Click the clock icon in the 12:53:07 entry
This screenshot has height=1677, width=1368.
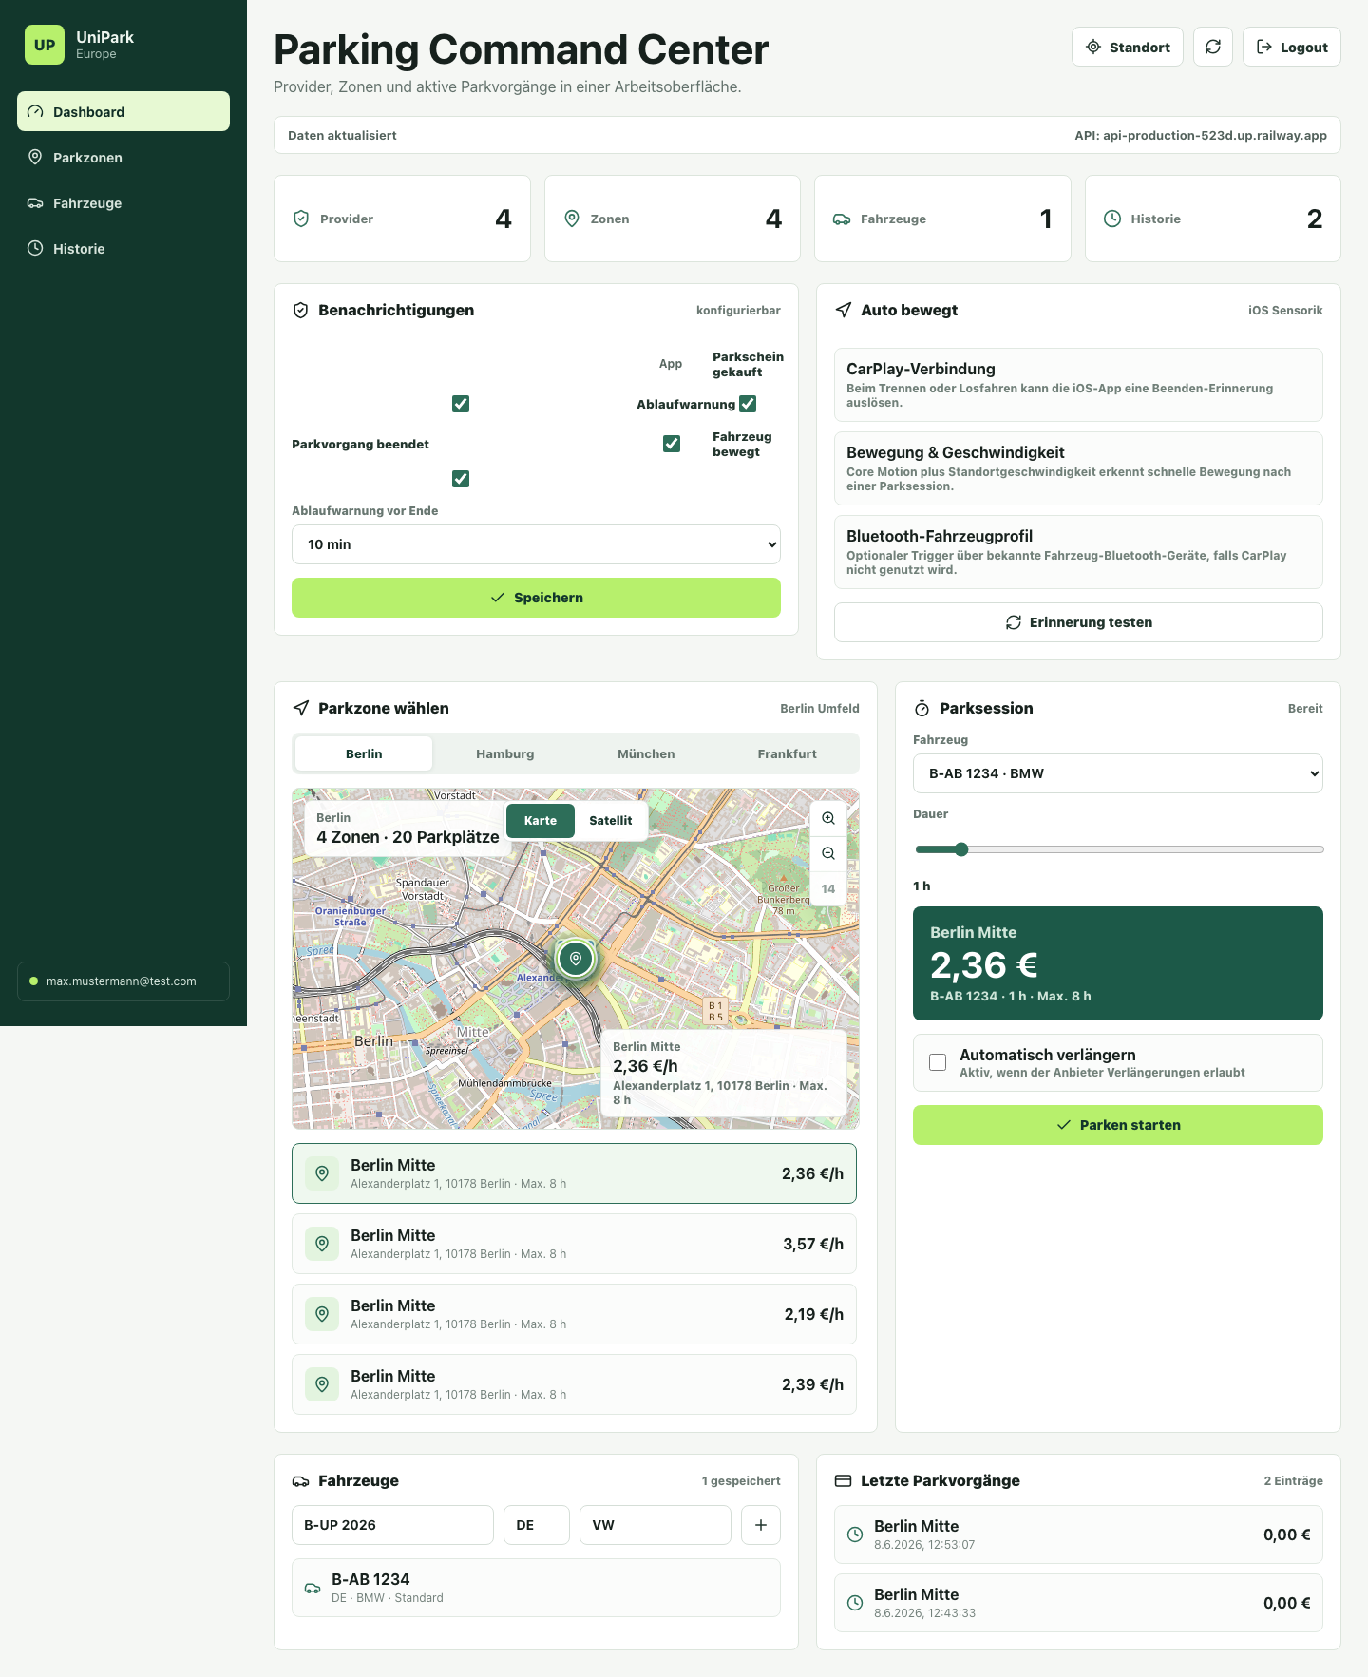tap(855, 1534)
